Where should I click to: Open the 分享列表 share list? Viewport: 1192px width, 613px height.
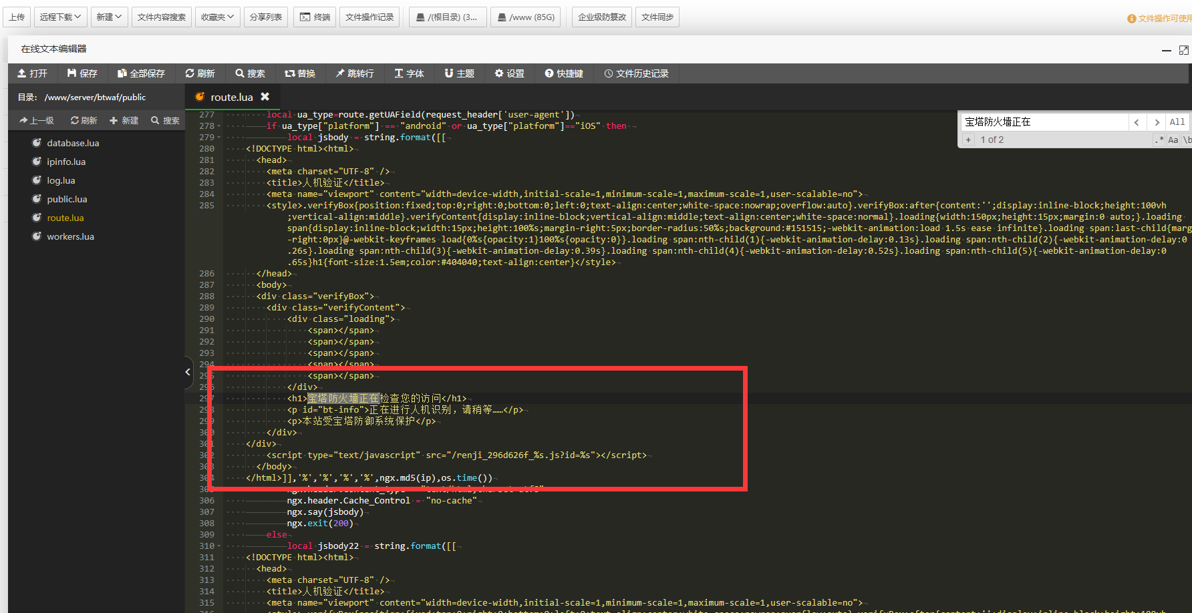click(x=266, y=17)
